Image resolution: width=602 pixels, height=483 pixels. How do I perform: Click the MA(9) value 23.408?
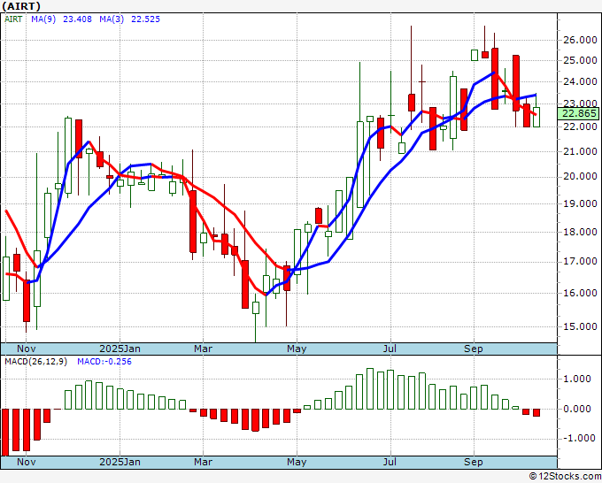77,19
